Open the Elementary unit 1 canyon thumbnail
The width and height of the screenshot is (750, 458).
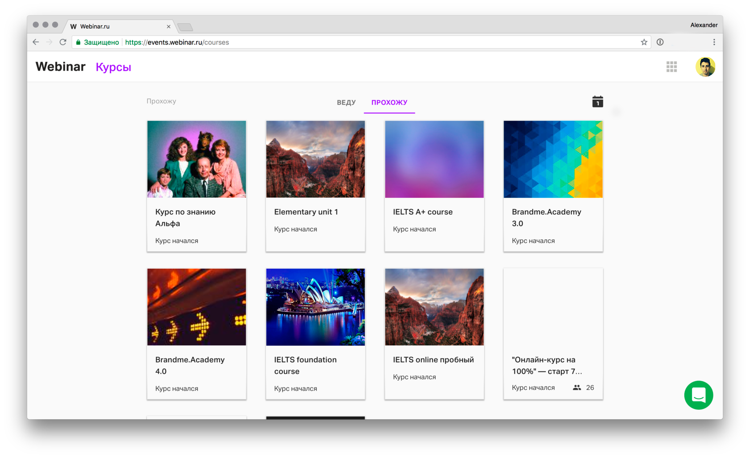tap(315, 159)
